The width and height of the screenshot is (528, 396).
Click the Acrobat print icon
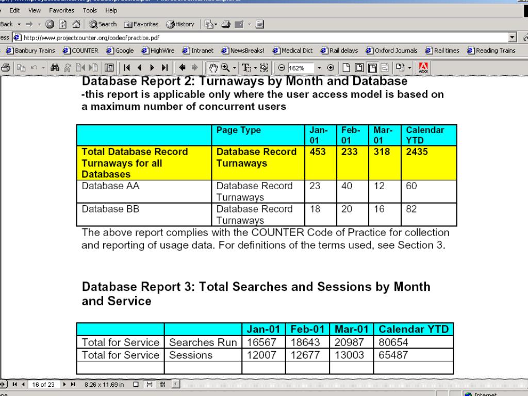point(5,68)
